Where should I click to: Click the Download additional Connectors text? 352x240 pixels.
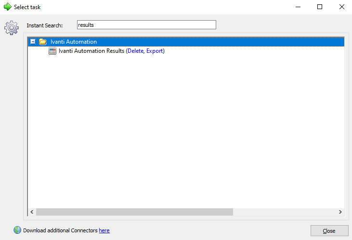coord(60,230)
